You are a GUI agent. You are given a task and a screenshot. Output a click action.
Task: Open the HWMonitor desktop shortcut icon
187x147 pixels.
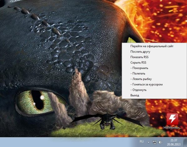point(172,121)
